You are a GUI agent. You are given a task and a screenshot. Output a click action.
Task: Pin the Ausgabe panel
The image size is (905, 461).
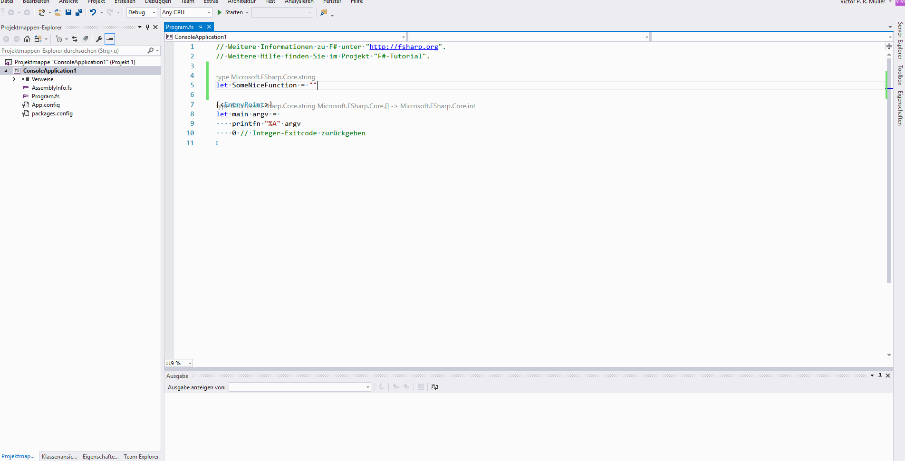coord(880,375)
